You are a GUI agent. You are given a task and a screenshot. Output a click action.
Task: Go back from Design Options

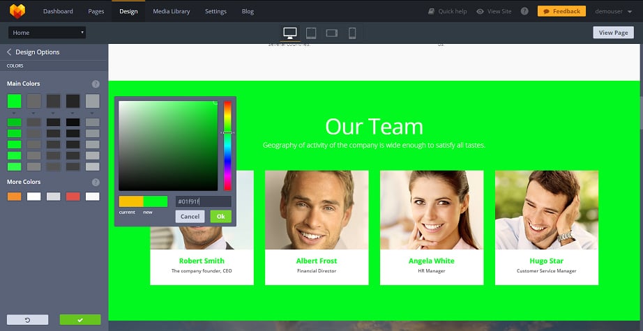[x=9, y=52]
